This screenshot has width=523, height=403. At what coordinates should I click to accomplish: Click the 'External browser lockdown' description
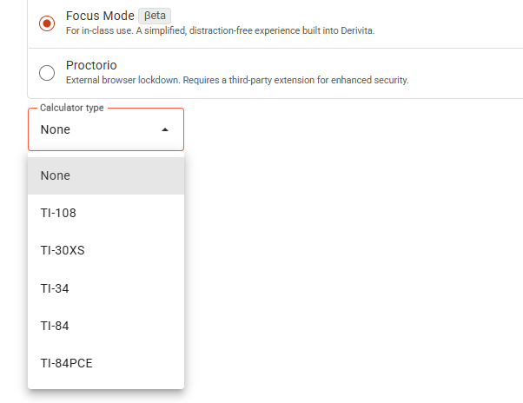(x=237, y=80)
